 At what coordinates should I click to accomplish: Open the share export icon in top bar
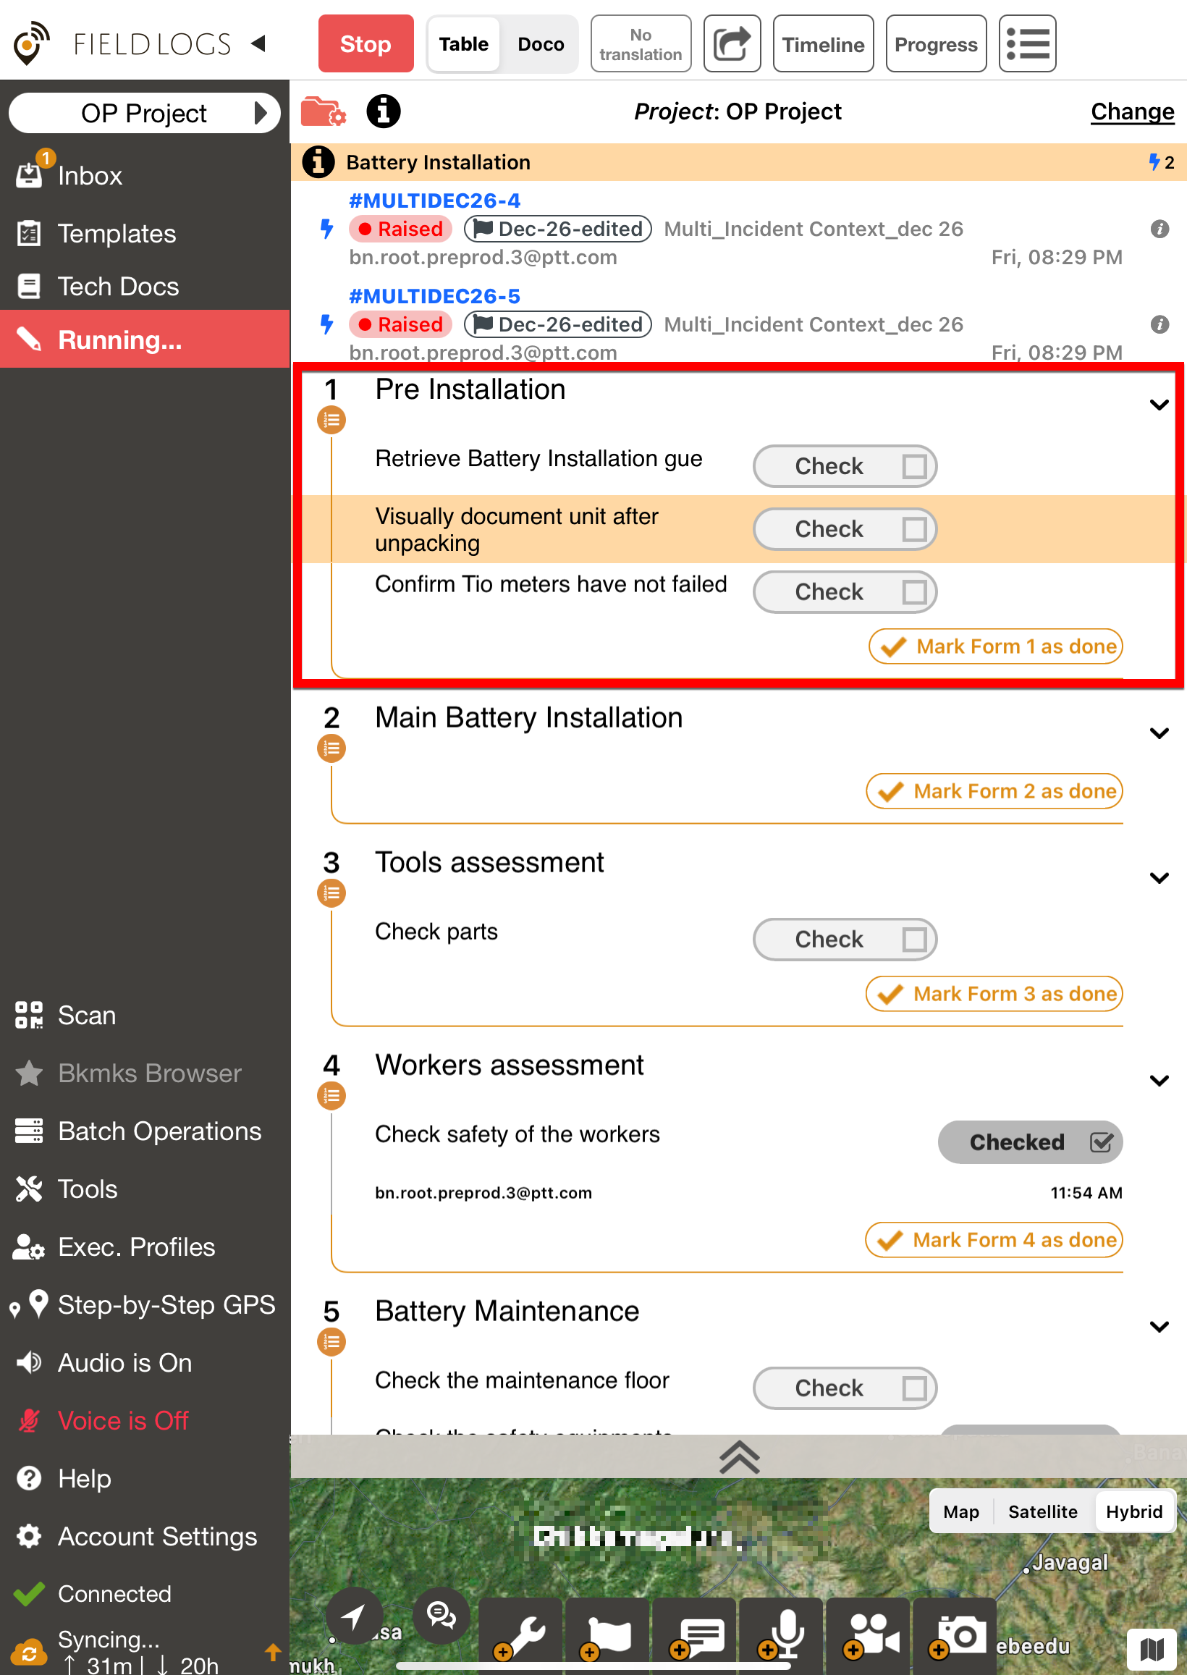[x=732, y=44]
